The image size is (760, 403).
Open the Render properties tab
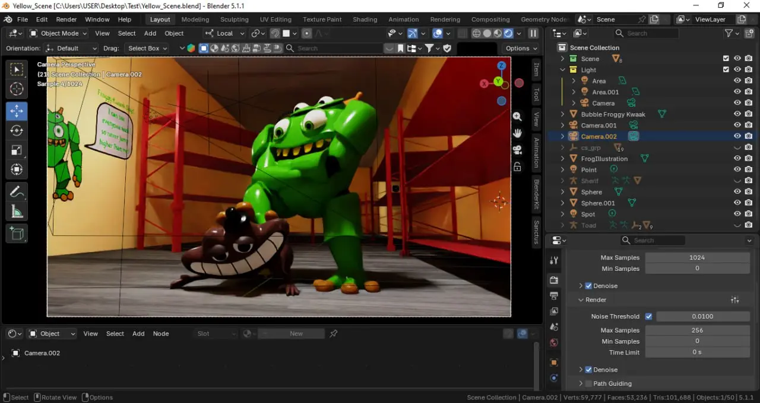point(554,280)
